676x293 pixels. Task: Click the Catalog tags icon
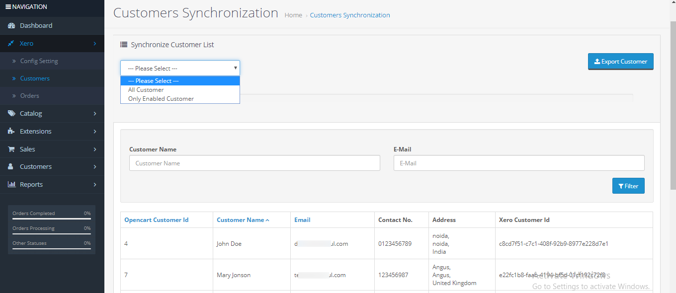tap(11, 114)
